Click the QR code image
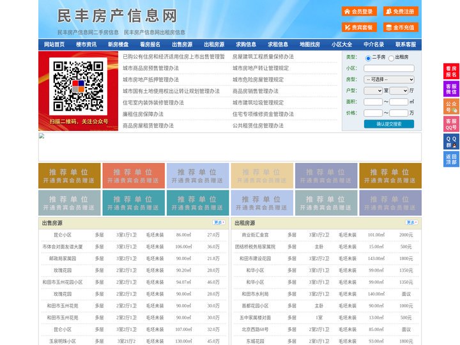460x345 pixels. point(78,86)
